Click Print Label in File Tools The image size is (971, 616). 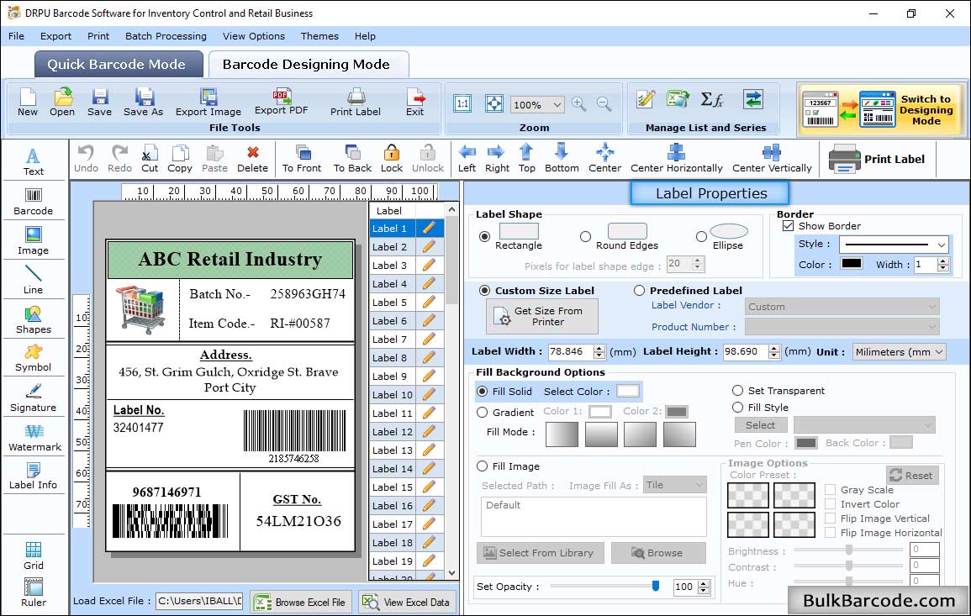(356, 103)
